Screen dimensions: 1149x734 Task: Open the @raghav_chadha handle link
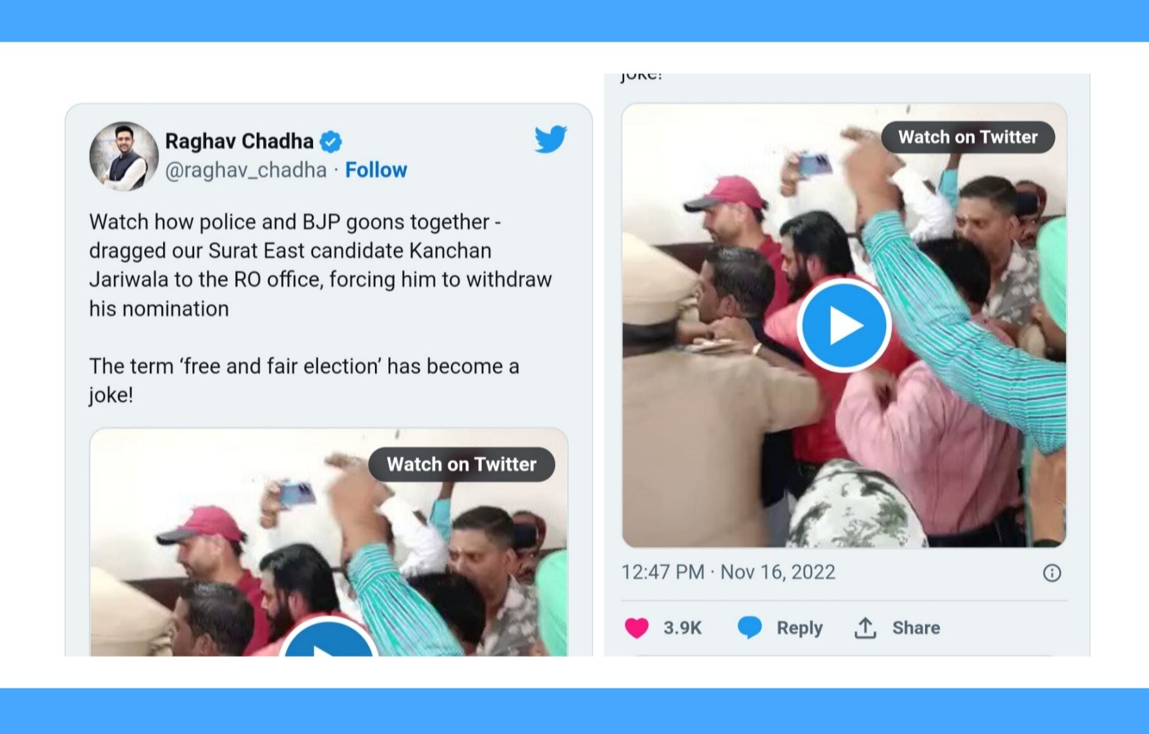point(246,170)
